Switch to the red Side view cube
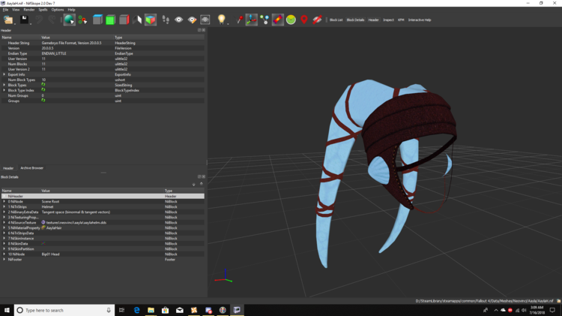 (x=124, y=20)
